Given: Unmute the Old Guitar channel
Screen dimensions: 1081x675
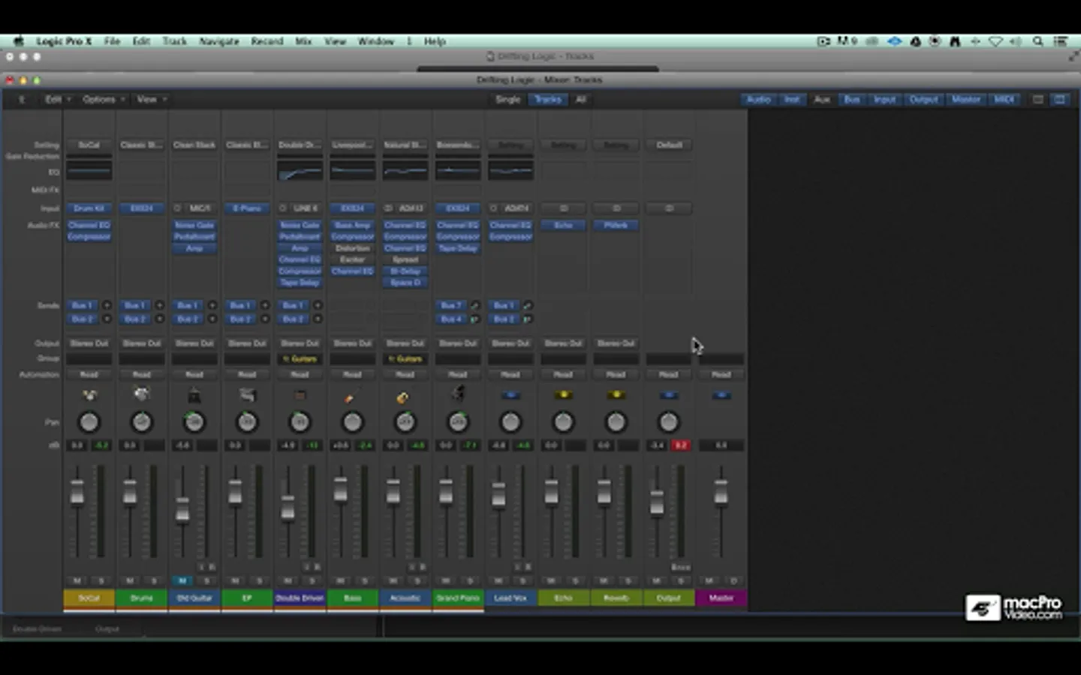Looking at the screenshot, I should [182, 580].
